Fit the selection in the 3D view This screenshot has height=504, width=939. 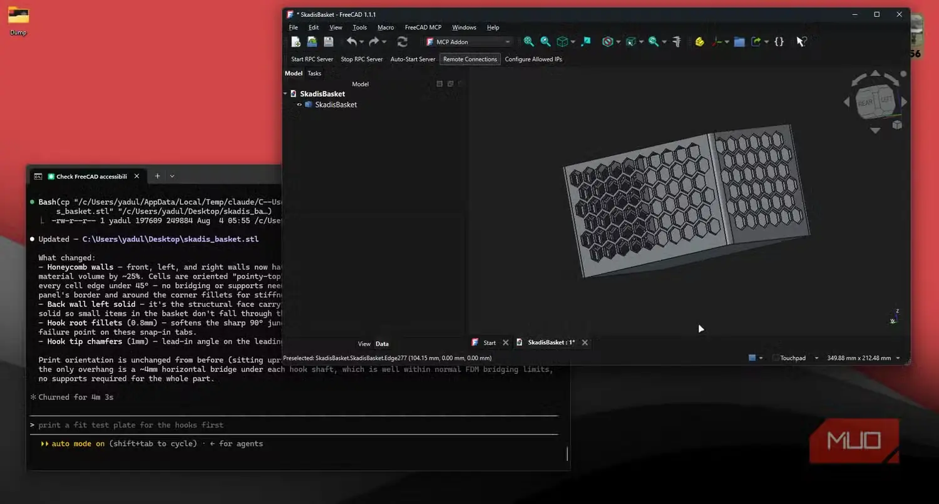545,42
